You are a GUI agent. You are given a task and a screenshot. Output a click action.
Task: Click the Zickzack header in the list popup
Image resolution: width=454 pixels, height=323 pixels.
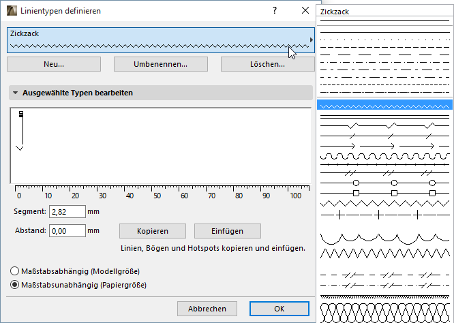click(x=335, y=12)
